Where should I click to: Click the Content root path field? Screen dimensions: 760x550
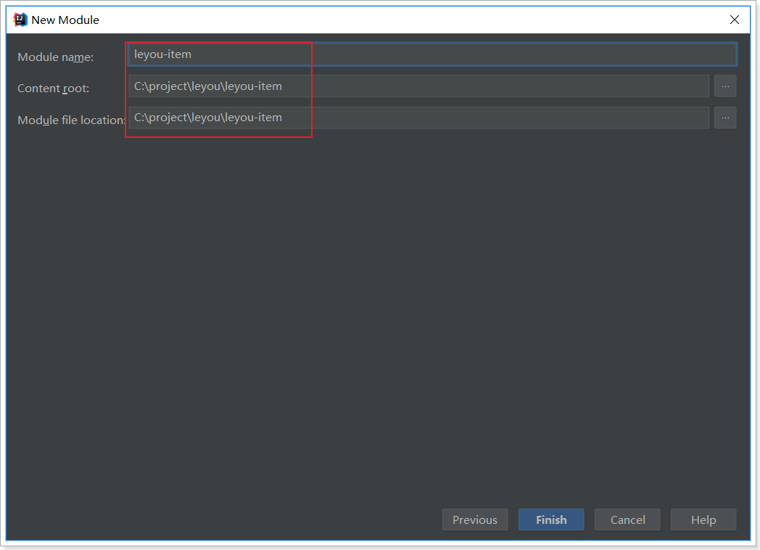[418, 86]
